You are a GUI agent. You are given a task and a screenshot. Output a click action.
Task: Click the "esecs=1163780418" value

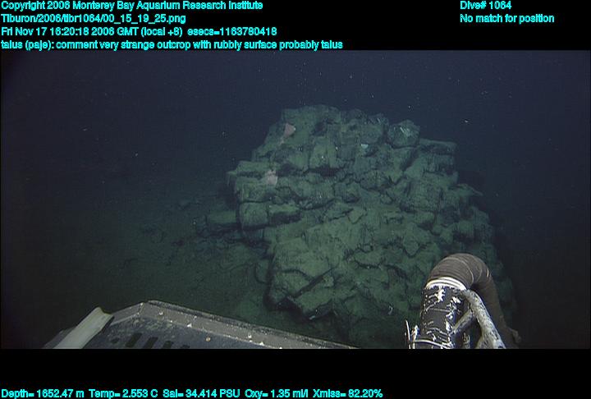(x=231, y=31)
